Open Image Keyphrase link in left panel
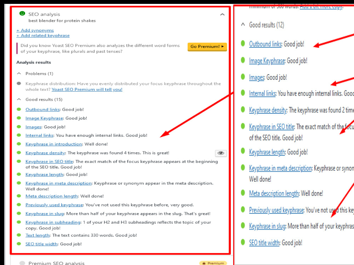Screen dimensions: 354x265 point(44,118)
